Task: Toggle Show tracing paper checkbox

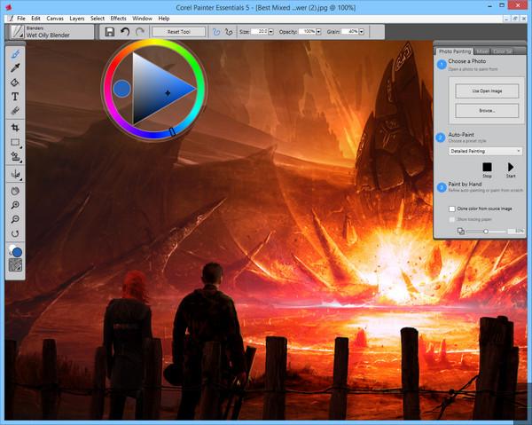Action: point(452,220)
